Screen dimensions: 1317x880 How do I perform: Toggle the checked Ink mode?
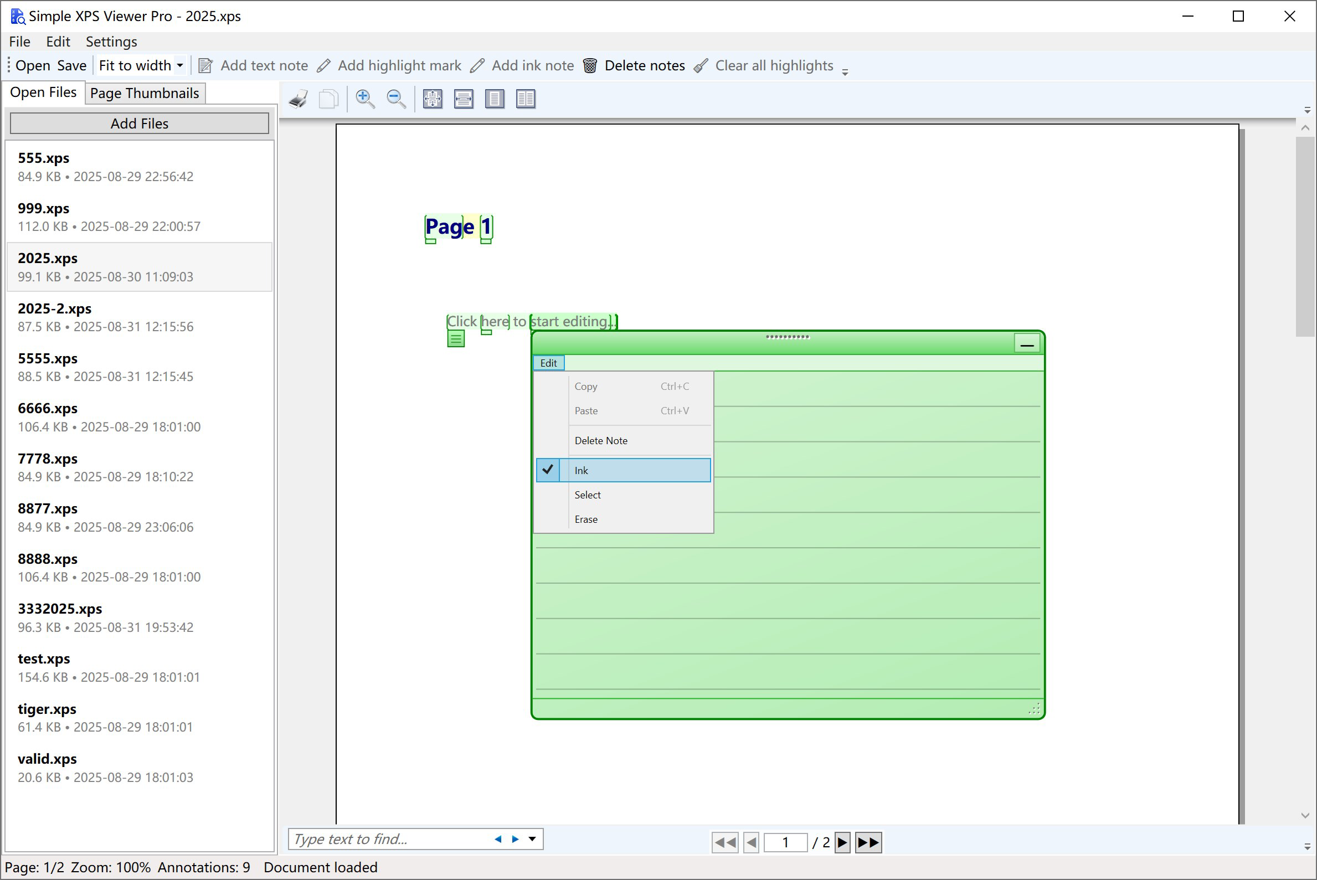click(x=624, y=470)
